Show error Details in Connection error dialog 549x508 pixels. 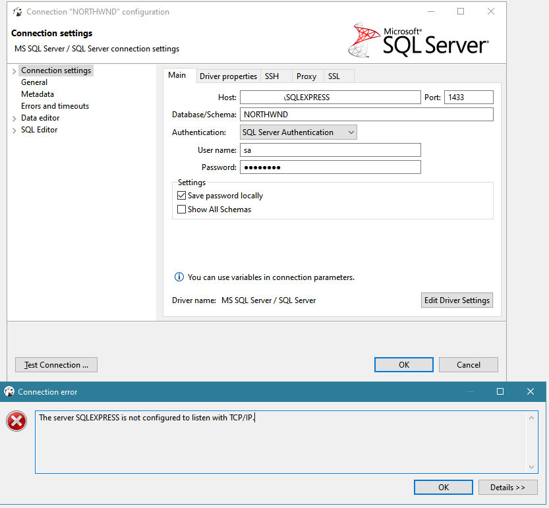click(507, 488)
